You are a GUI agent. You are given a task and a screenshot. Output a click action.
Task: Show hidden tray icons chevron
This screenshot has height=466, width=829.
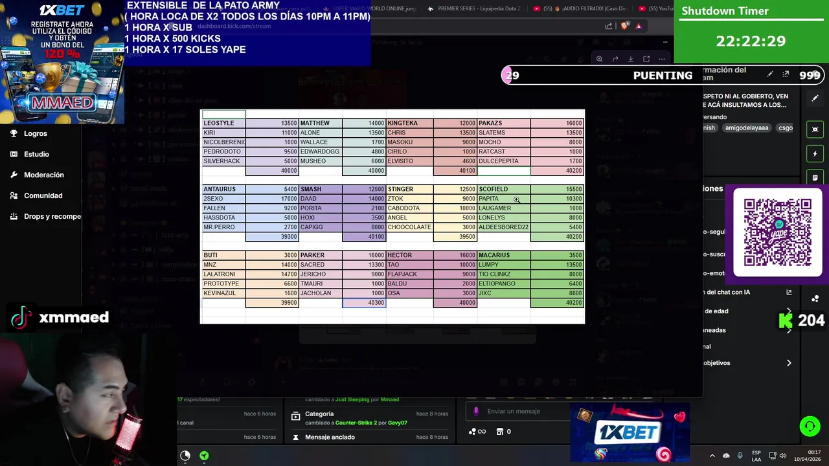tap(712, 456)
